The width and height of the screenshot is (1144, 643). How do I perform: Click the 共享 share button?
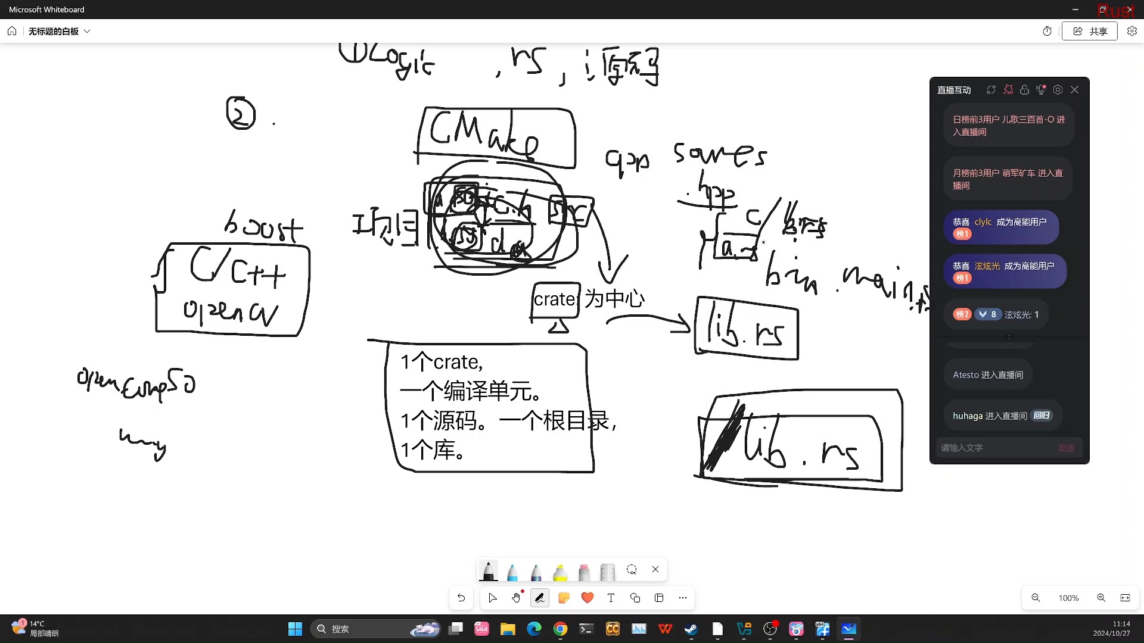click(x=1090, y=31)
